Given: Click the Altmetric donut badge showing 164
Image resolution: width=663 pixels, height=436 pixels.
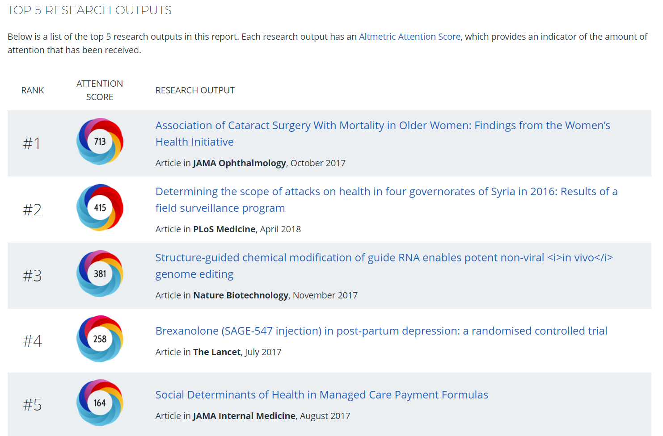Looking at the screenshot, I should point(100,403).
